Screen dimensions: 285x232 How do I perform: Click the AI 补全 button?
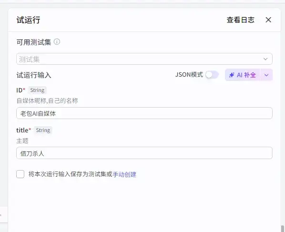click(243, 75)
